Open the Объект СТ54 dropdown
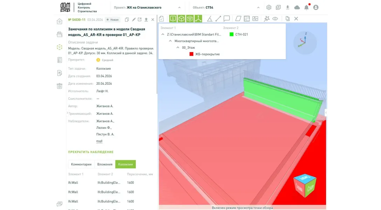The width and height of the screenshot is (381, 210). point(226,8)
